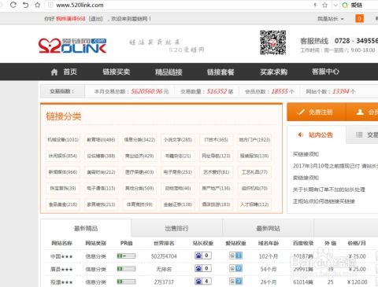Viewport: 378px width, 287px height.
Task: Select category 信息分类(3422)
Action: coord(139,140)
